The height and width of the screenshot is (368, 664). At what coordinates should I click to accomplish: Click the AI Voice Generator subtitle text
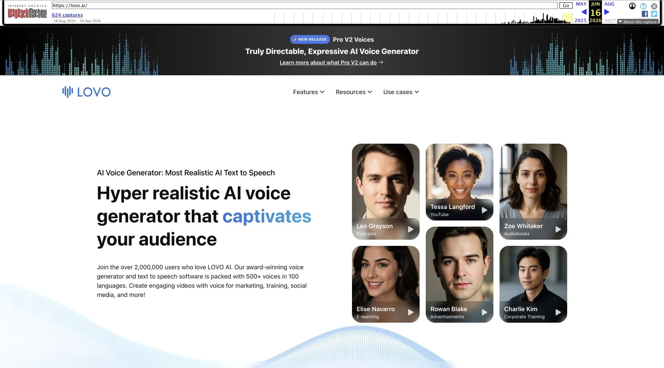coord(186,173)
